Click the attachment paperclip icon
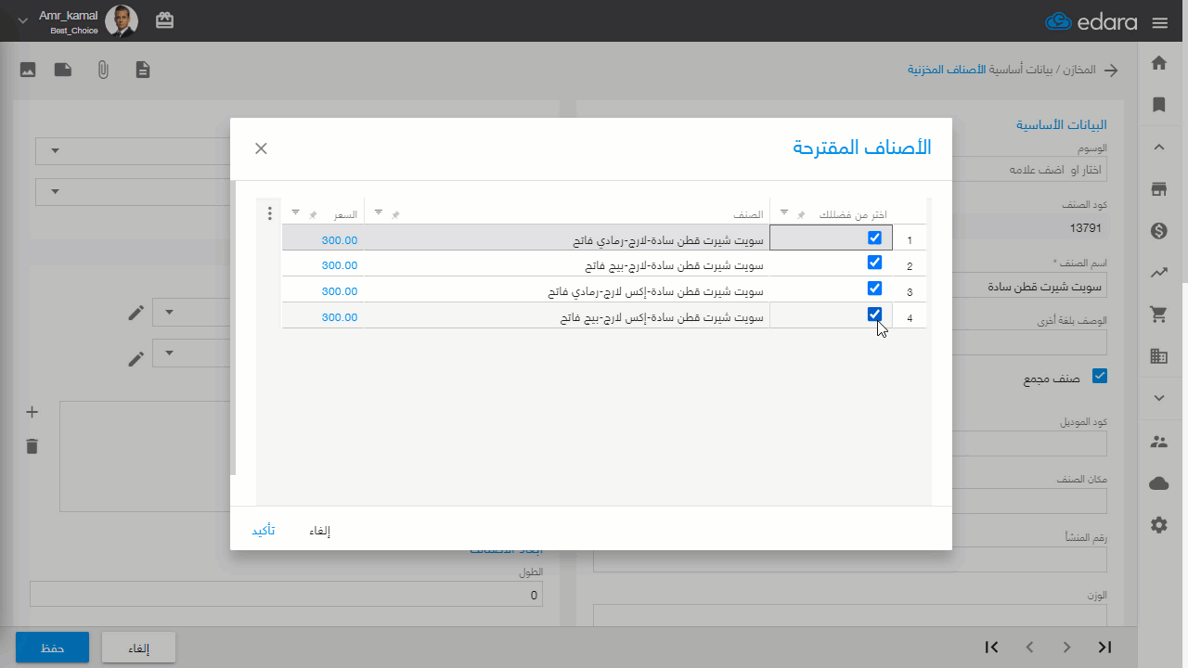1188x668 pixels. pyautogui.click(x=103, y=70)
